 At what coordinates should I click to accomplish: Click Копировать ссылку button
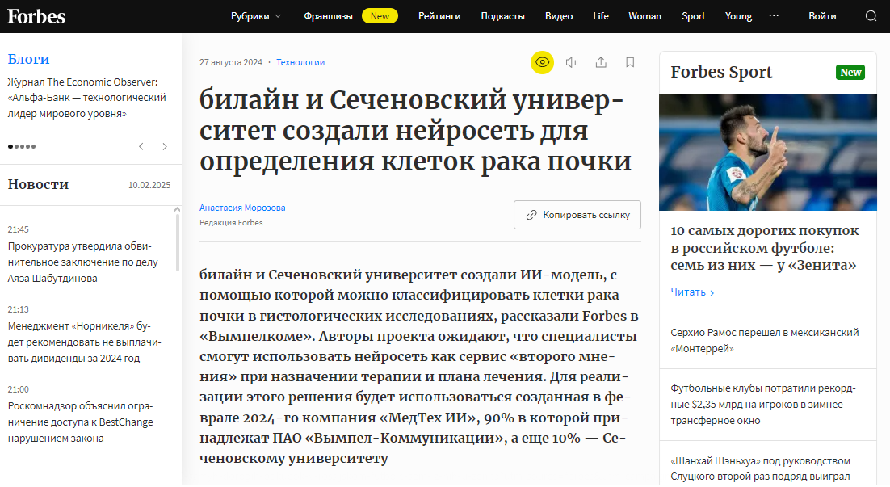tap(577, 215)
